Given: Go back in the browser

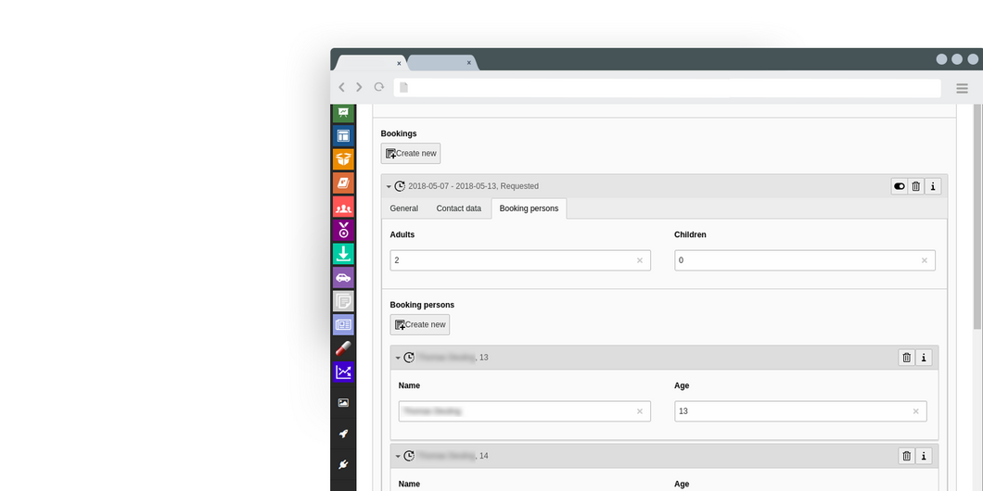Looking at the screenshot, I should 341,87.
